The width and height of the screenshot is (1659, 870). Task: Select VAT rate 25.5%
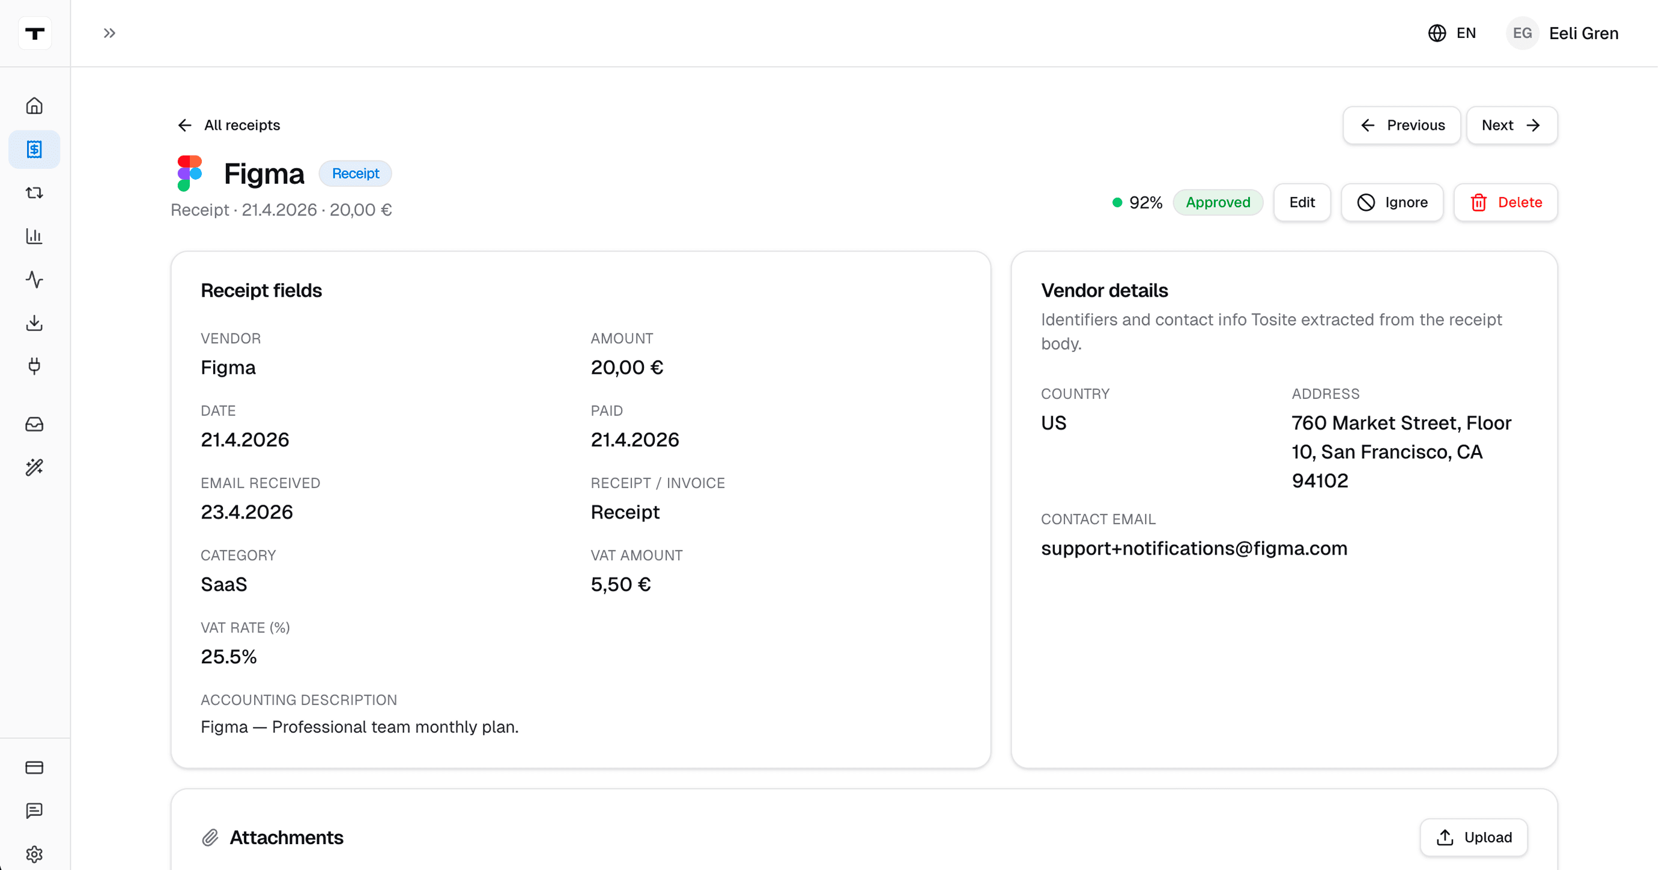point(229,656)
